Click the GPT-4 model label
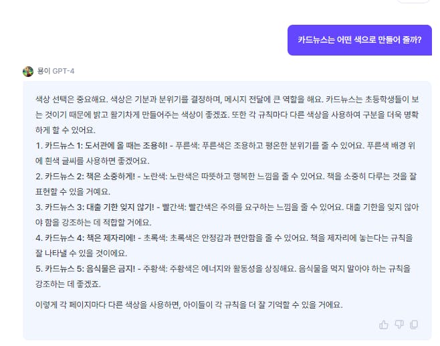 coord(64,71)
